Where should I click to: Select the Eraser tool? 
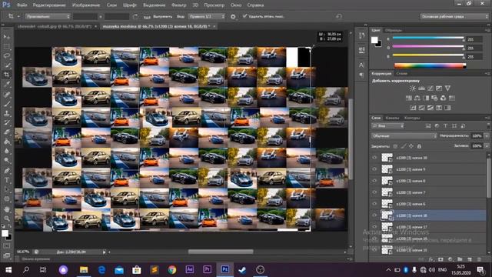click(7, 132)
